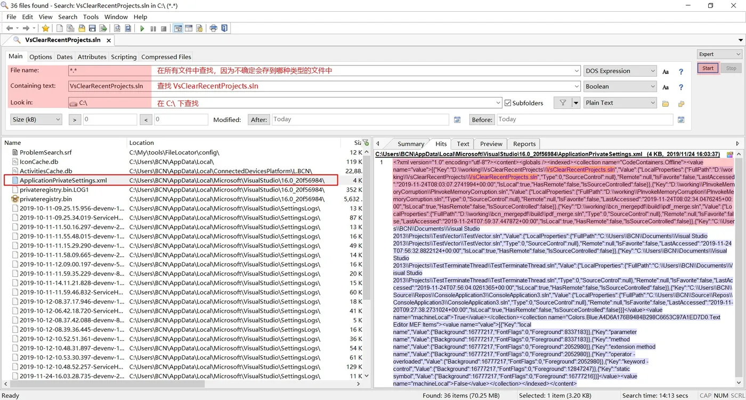Create new search with blank page icon
Viewport: 746px width, 400px height.
tap(60, 28)
